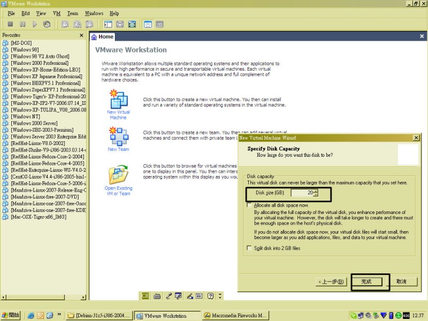
Task: Open the View menu
Action: 41,13
